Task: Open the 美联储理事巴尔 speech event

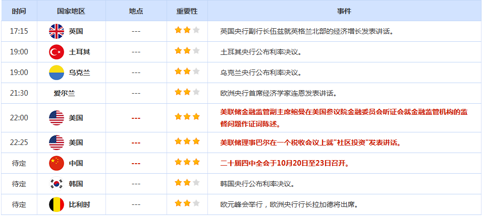Action: (x=310, y=142)
